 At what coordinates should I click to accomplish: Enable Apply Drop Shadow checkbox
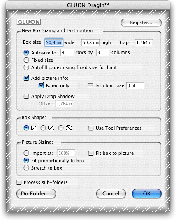pos(26,96)
